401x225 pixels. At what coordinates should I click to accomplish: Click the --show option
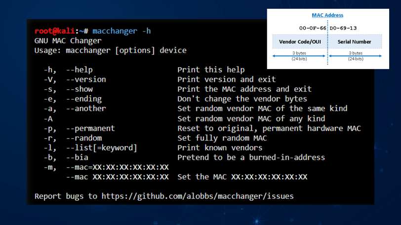click(79, 89)
